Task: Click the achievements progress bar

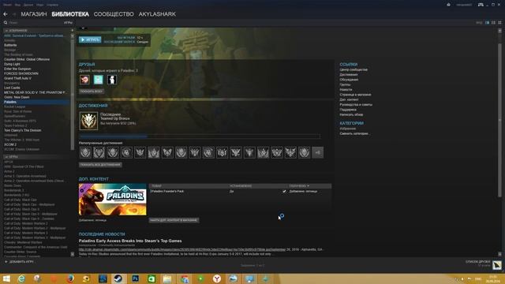Action: (x=200, y=136)
